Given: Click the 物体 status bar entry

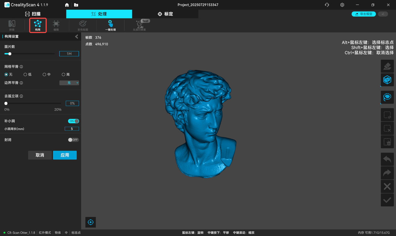Looking at the screenshot, I should [58, 233].
